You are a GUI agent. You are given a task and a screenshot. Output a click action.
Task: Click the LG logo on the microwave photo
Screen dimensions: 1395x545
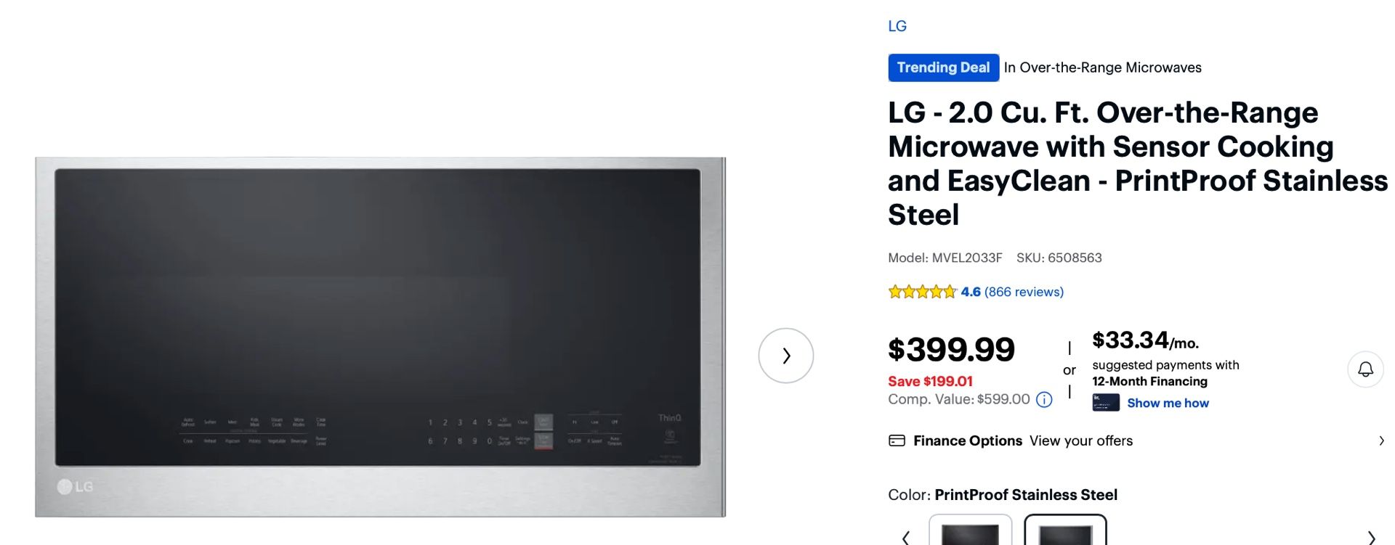[76, 486]
